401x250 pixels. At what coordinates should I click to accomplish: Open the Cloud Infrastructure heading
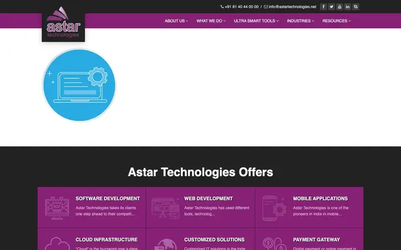click(107, 239)
